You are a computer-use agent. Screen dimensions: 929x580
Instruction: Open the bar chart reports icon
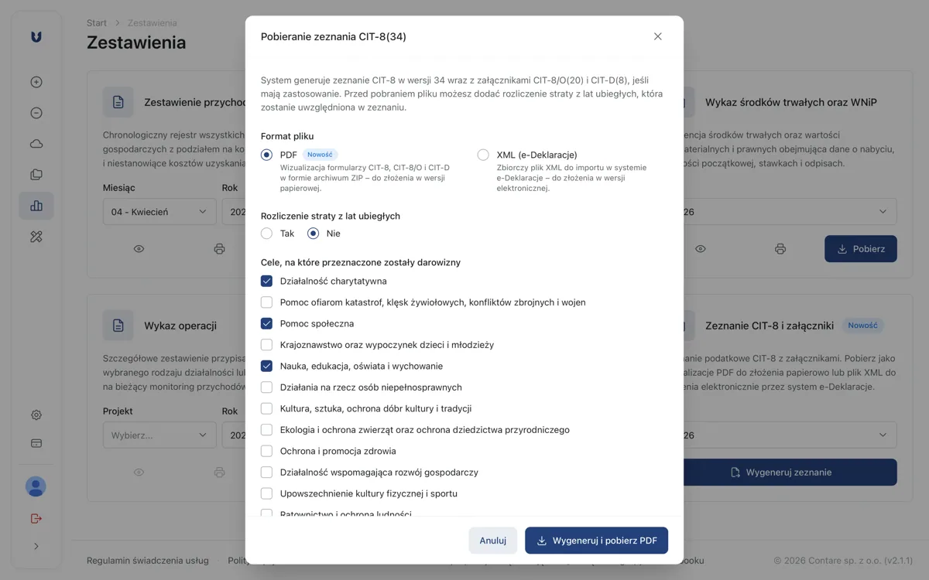(36, 206)
